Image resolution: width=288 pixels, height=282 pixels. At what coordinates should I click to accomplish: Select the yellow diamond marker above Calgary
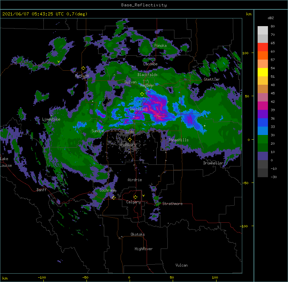pos(135,197)
